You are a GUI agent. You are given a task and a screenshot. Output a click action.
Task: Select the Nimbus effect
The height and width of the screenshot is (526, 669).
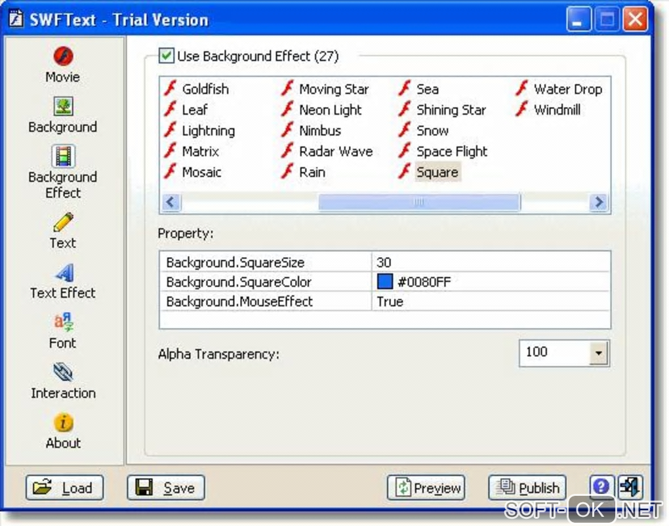[321, 131]
